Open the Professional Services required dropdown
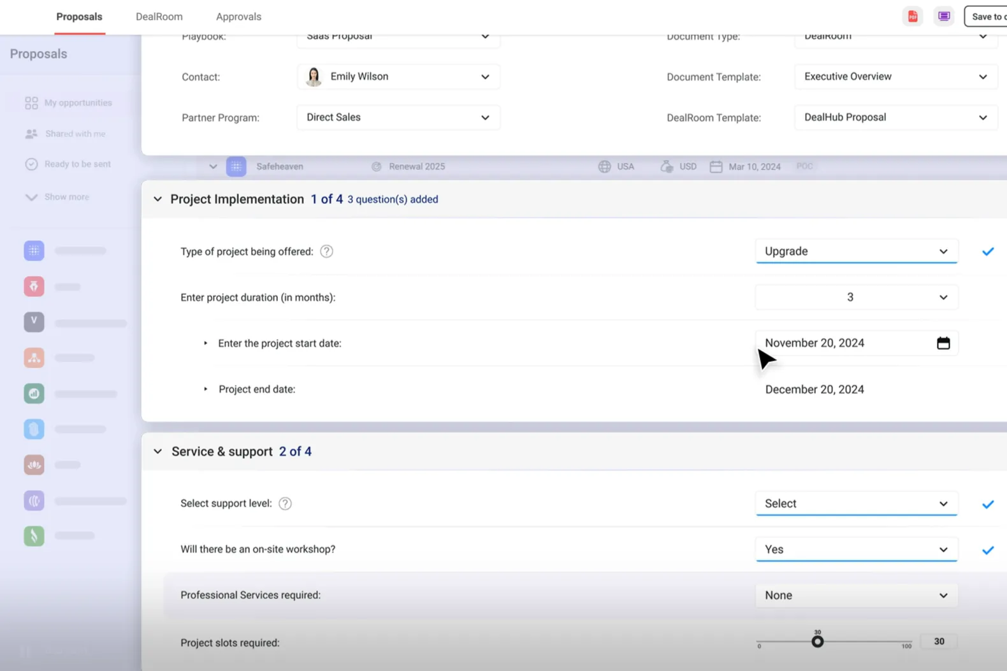This screenshot has height=671, width=1007. pyautogui.click(x=856, y=595)
